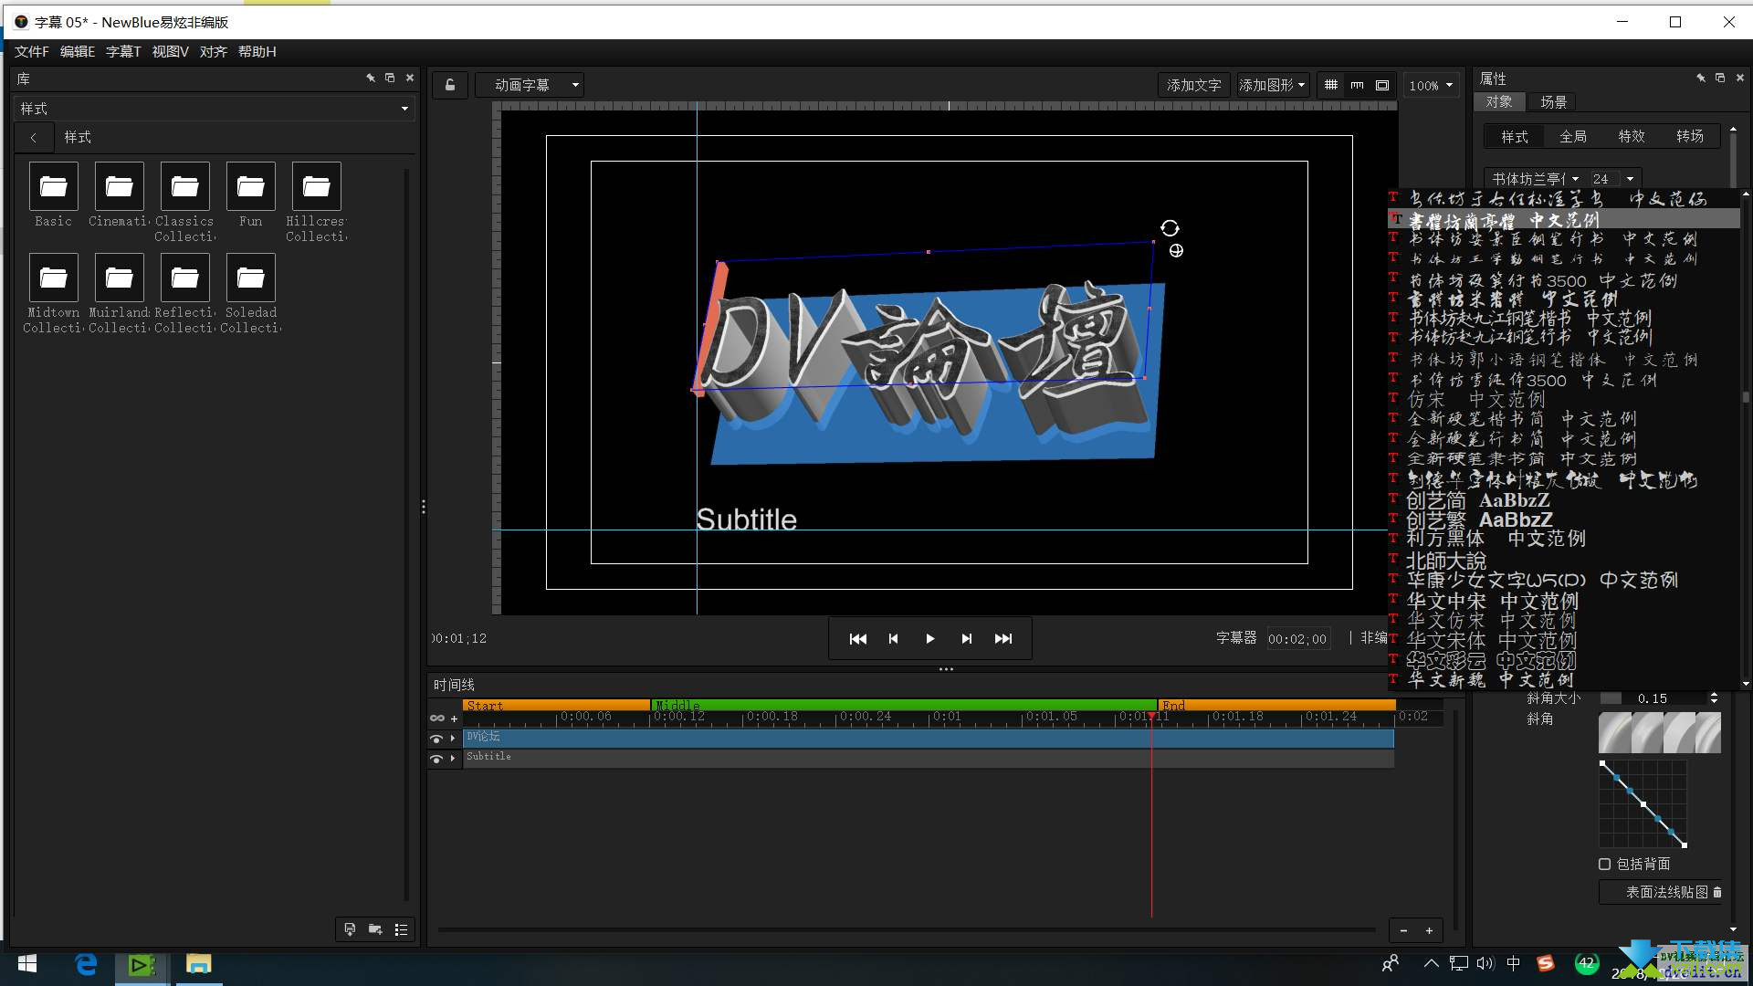Step forward one frame

click(966, 639)
